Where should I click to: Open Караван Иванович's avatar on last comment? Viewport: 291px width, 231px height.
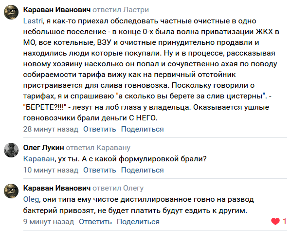pyautogui.click(x=11, y=191)
